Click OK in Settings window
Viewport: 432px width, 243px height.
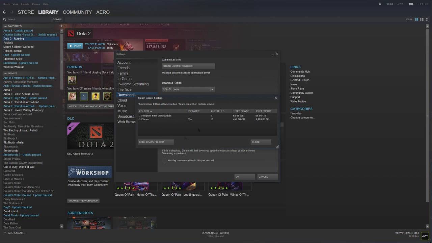click(x=245, y=177)
